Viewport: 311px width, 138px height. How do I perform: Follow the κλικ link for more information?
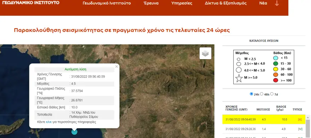tap(49, 122)
